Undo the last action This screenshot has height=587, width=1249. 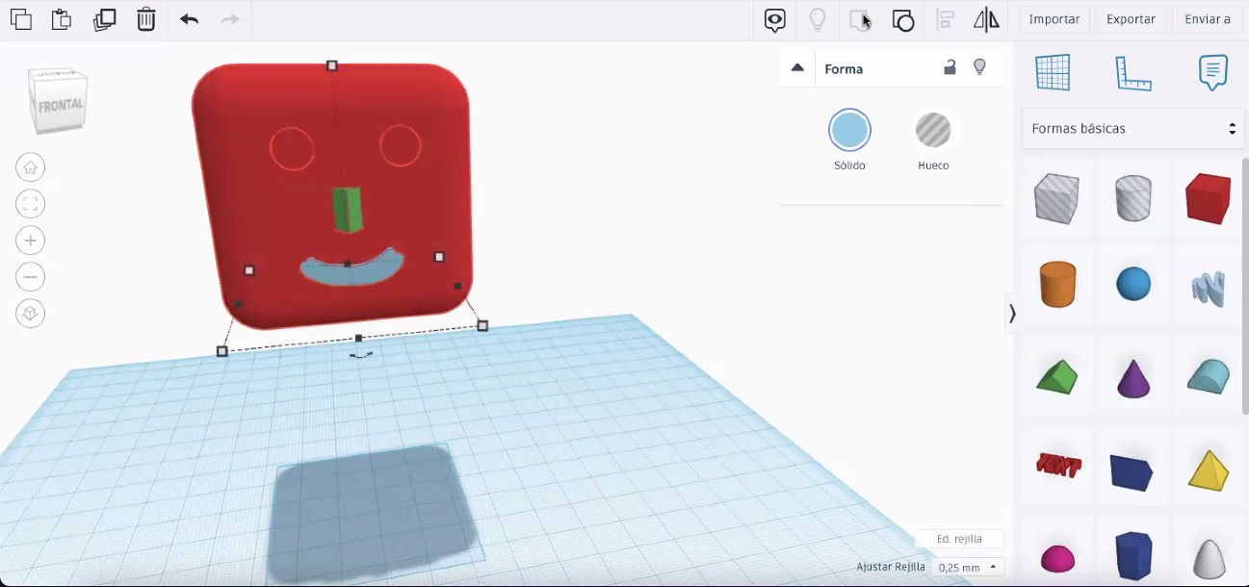point(189,19)
